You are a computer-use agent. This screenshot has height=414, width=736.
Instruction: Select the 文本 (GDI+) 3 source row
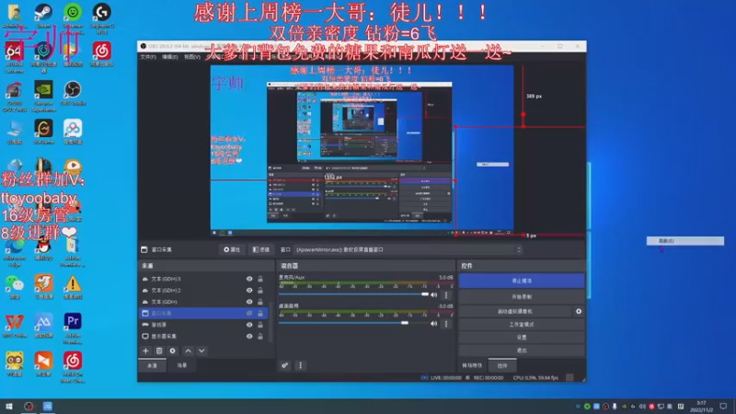click(204, 279)
